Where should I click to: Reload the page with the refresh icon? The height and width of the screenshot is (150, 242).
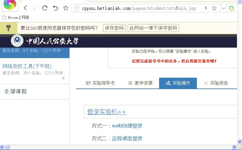pyautogui.click(x=45, y=8)
